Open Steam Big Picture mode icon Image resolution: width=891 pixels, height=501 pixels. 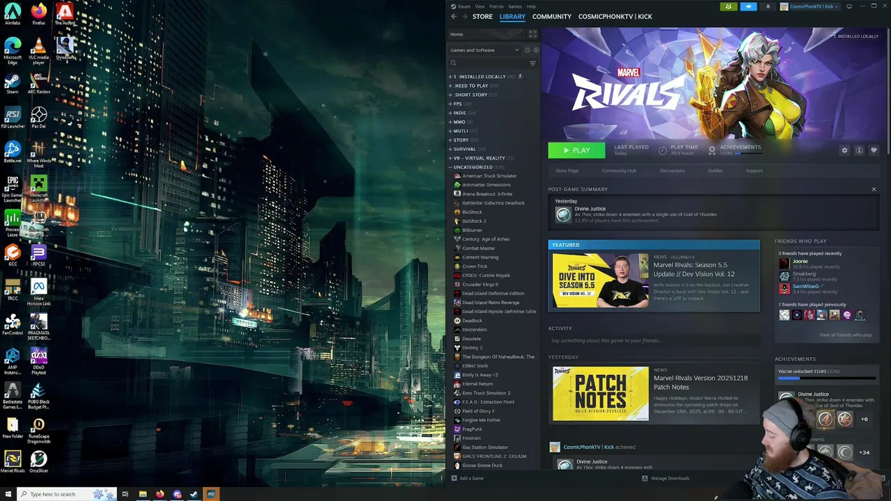pyautogui.click(x=849, y=6)
